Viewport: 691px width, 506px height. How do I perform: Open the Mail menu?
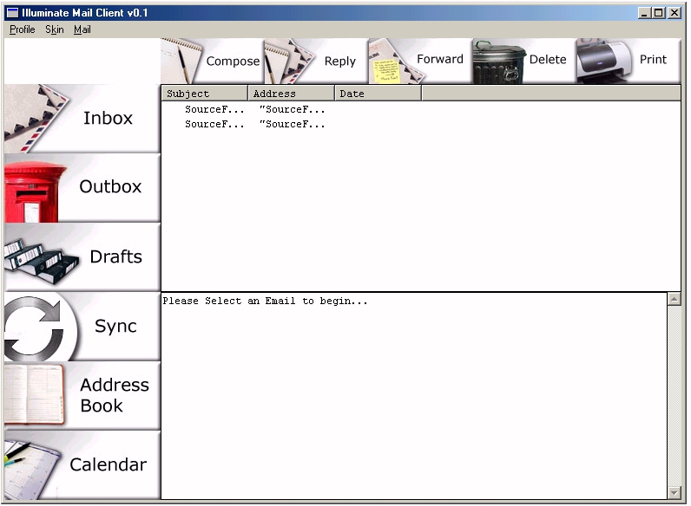point(82,29)
